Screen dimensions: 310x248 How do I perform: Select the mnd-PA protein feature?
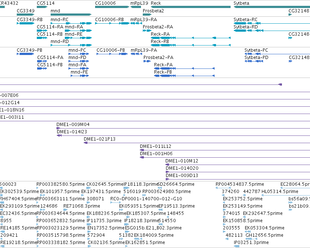point(79,68)
